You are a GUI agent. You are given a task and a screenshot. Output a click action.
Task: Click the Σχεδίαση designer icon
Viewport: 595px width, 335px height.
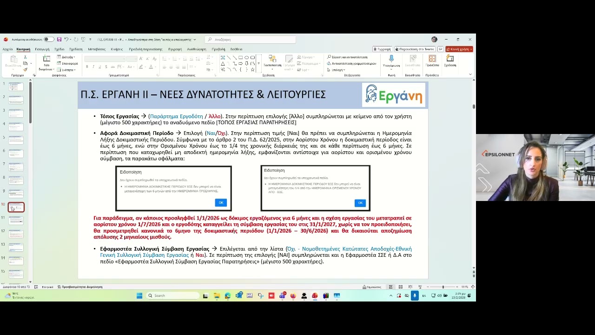450,59
